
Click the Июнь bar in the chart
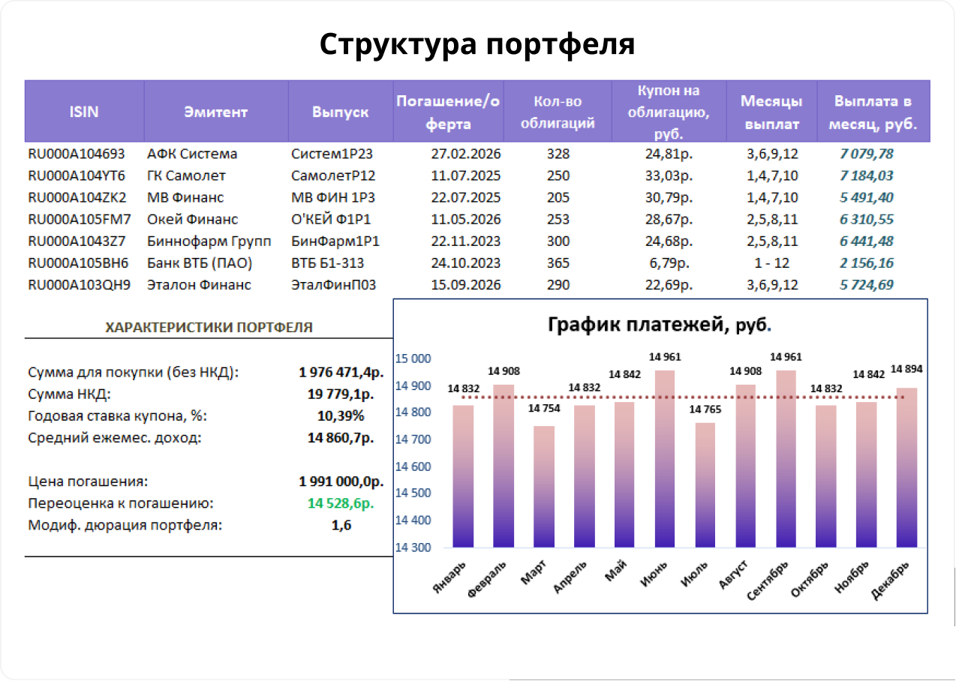pyautogui.click(x=665, y=458)
